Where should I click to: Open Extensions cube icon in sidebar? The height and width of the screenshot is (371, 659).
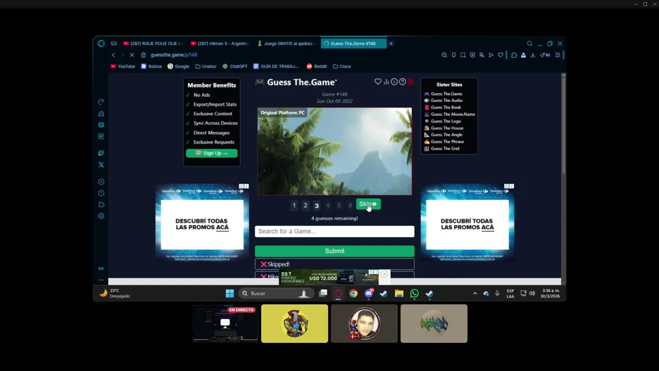coord(101,205)
